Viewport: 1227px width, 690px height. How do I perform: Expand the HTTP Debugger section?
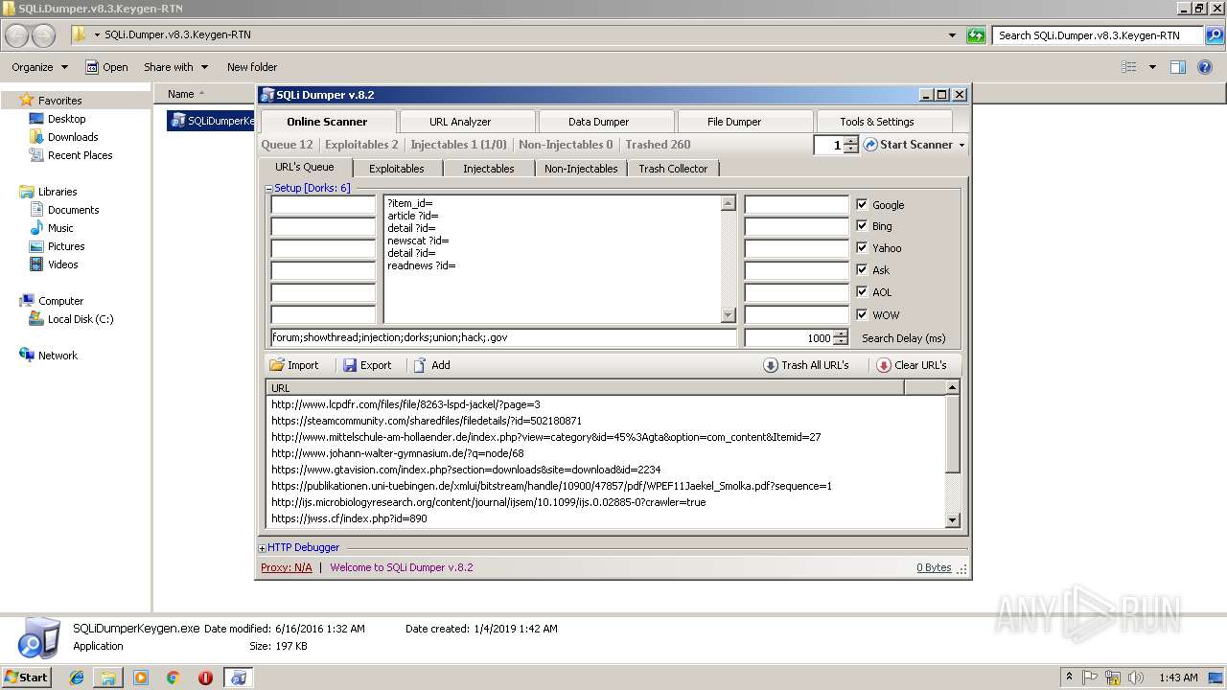[x=263, y=548]
